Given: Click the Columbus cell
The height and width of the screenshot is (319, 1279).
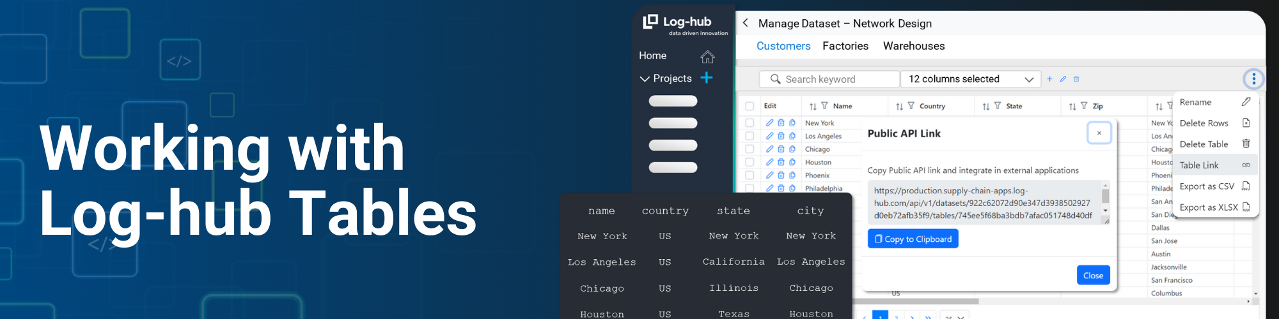Looking at the screenshot, I should [1166, 293].
